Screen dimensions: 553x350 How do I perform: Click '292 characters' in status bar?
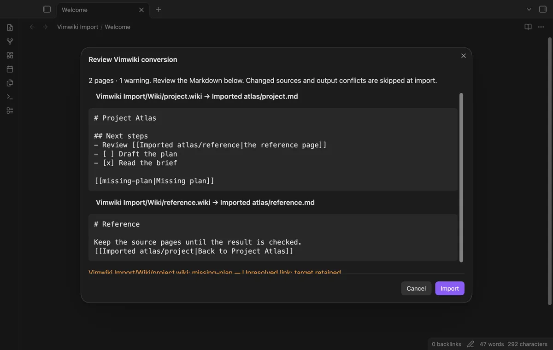click(x=528, y=344)
